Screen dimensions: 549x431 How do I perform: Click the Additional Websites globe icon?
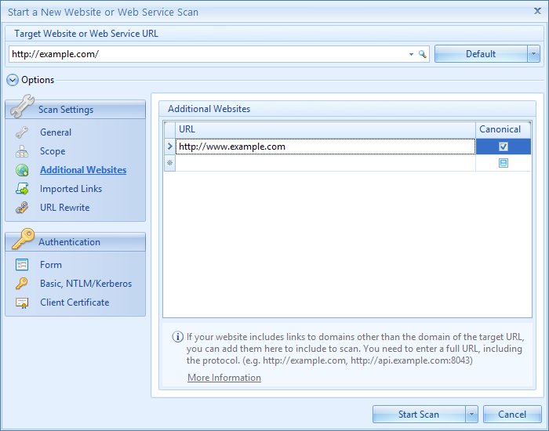(x=22, y=170)
